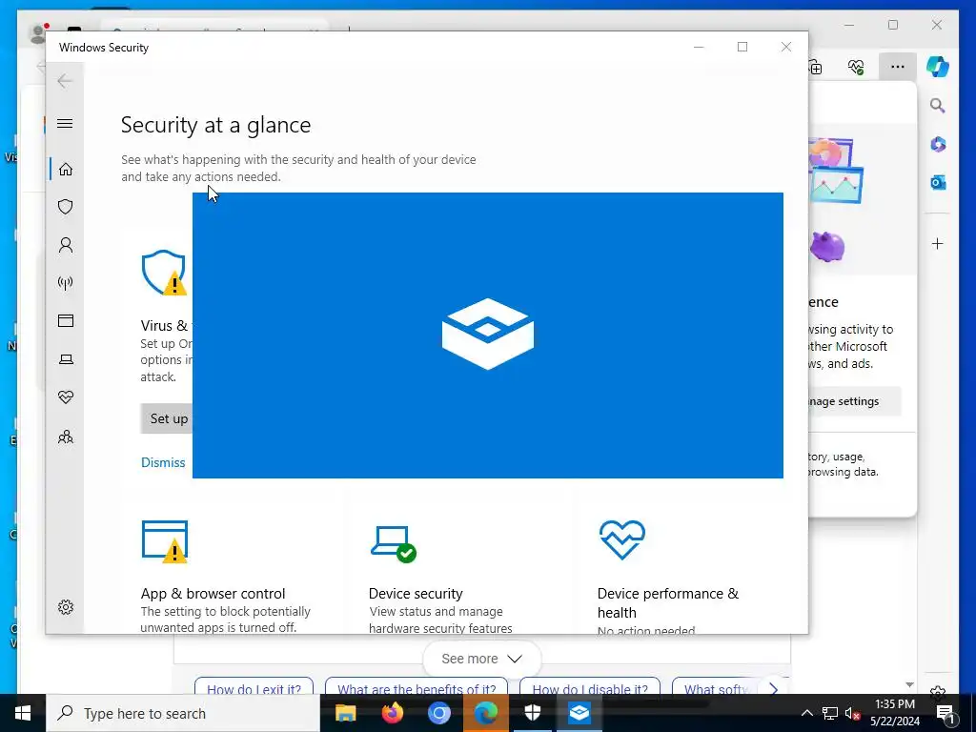The height and width of the screenshot is (732, 976).
Task: Go back using Windows Security back arrow
Action: pos(65,81)
